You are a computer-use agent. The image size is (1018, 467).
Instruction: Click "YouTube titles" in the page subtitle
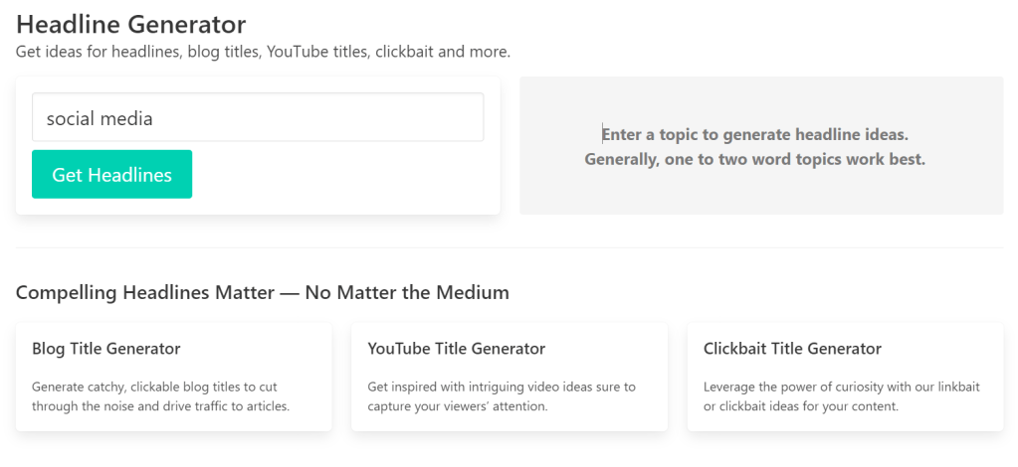(315, 52)
